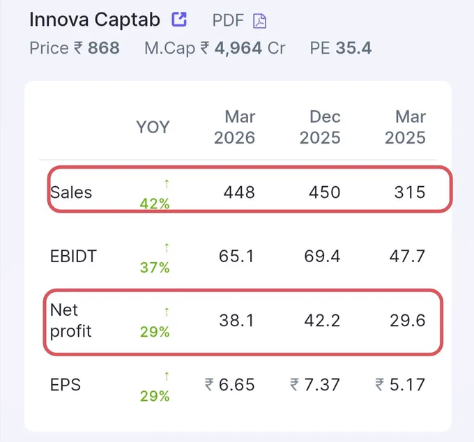Click the Mar 2026 sales value 448
Image resolution: width=474 pixels, height=442 pixels.
239,192
